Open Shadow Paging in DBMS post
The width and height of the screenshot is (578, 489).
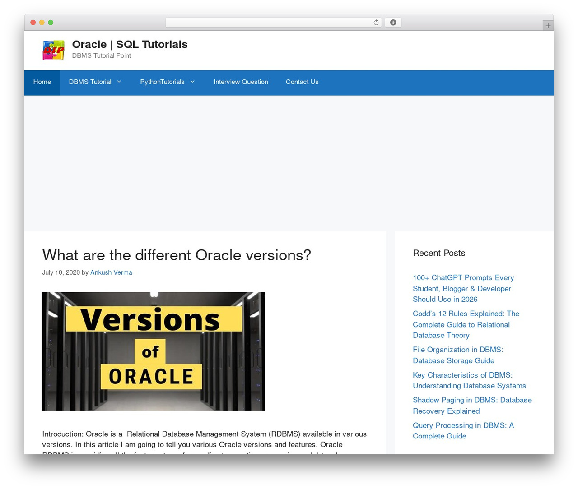[x=472, y=406]
